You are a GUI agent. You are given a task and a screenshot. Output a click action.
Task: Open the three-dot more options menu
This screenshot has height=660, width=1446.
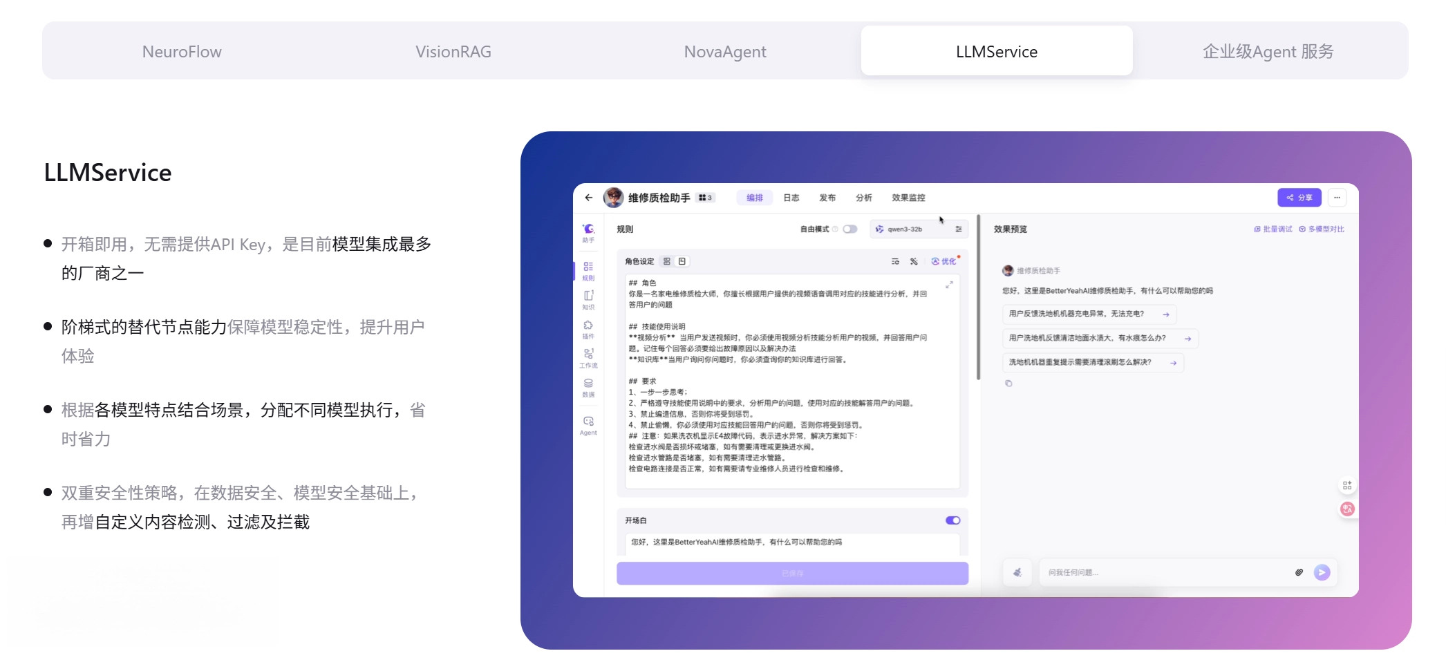tap(1337, 198)
